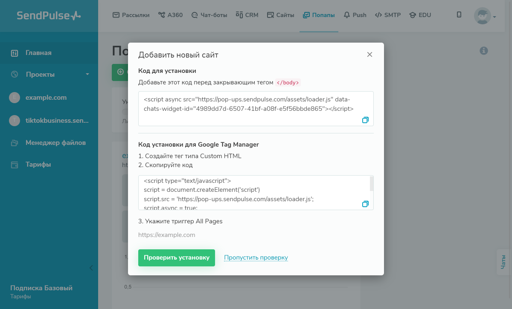Copy the body installation code snippet
This screenshot has height=309, width=512.
click(365, 120)
